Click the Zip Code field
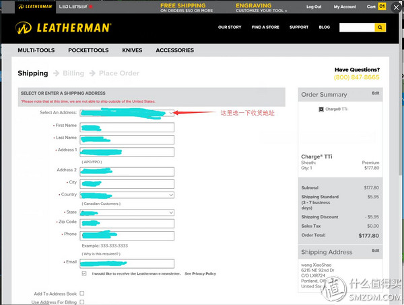The width and height of the screenshot is (404, 305). [127, 224]
